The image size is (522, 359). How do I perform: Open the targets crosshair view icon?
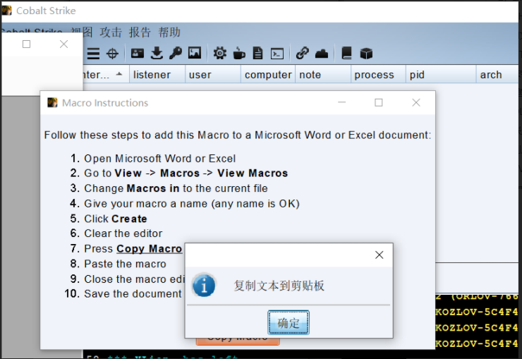(112, 54)
